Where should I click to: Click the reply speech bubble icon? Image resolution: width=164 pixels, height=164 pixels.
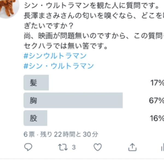(x=28, y=147)
